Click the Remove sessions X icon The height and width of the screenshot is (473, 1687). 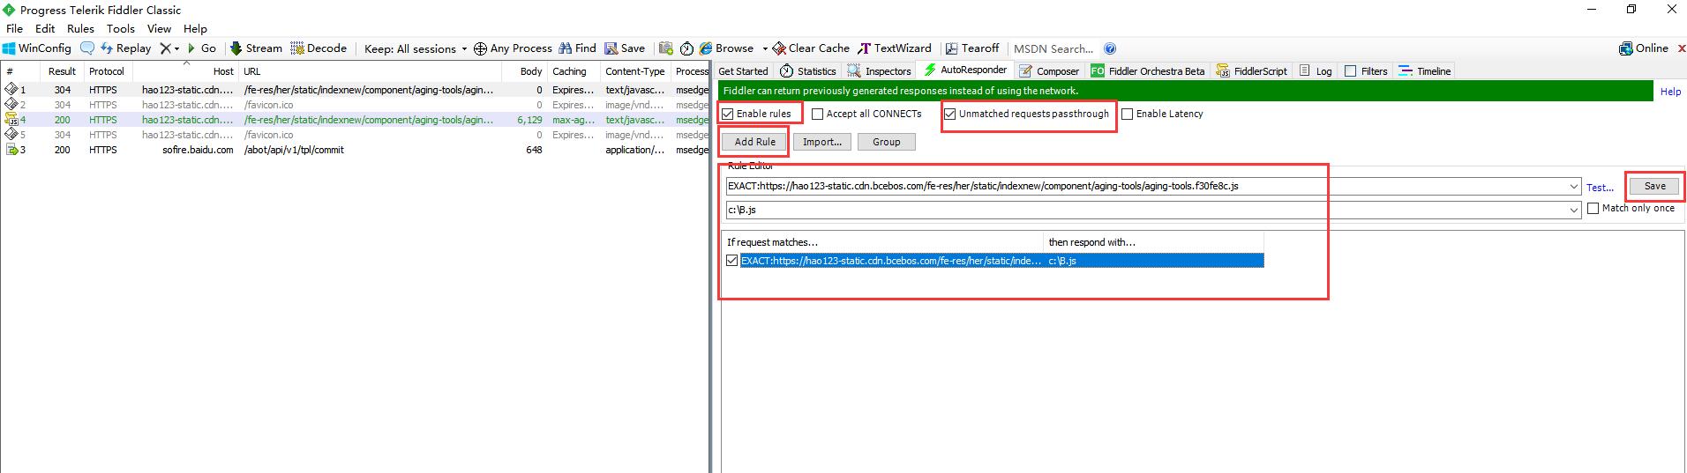pyautogui.click(x=165, y=48)
